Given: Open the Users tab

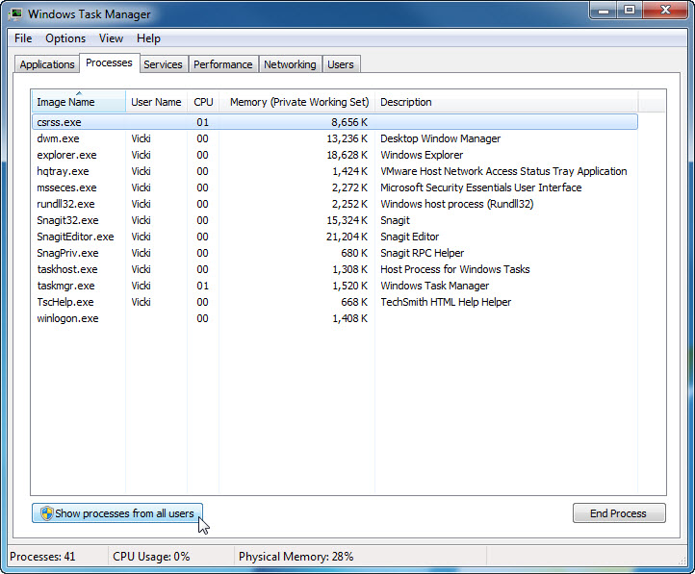Looking at the screenshot, I should click(x=341, y=64).
